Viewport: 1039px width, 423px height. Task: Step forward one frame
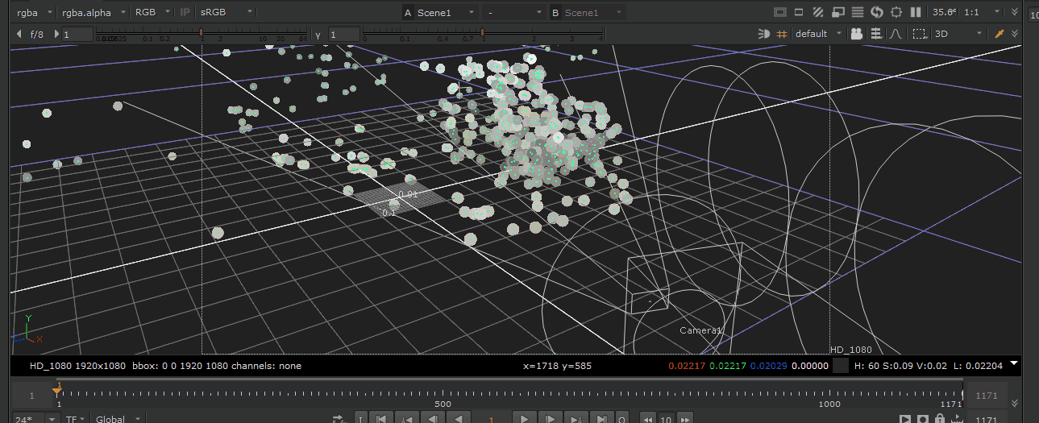click(551, 419)
